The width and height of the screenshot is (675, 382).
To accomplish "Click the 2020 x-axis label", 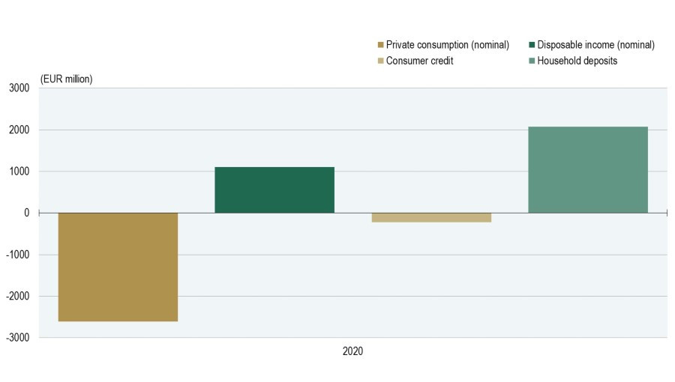I will pyautogui.click(x=352, y=351).
